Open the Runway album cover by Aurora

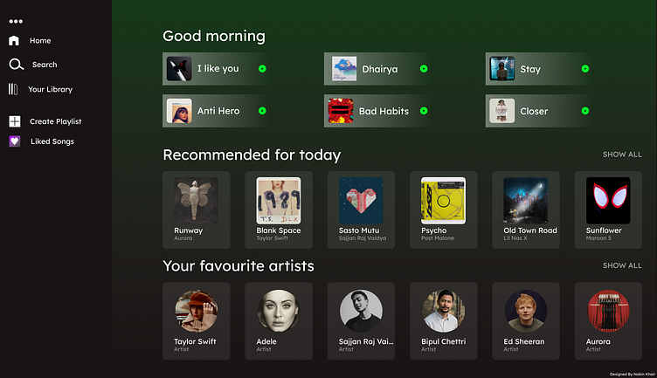tap(196, 201)
